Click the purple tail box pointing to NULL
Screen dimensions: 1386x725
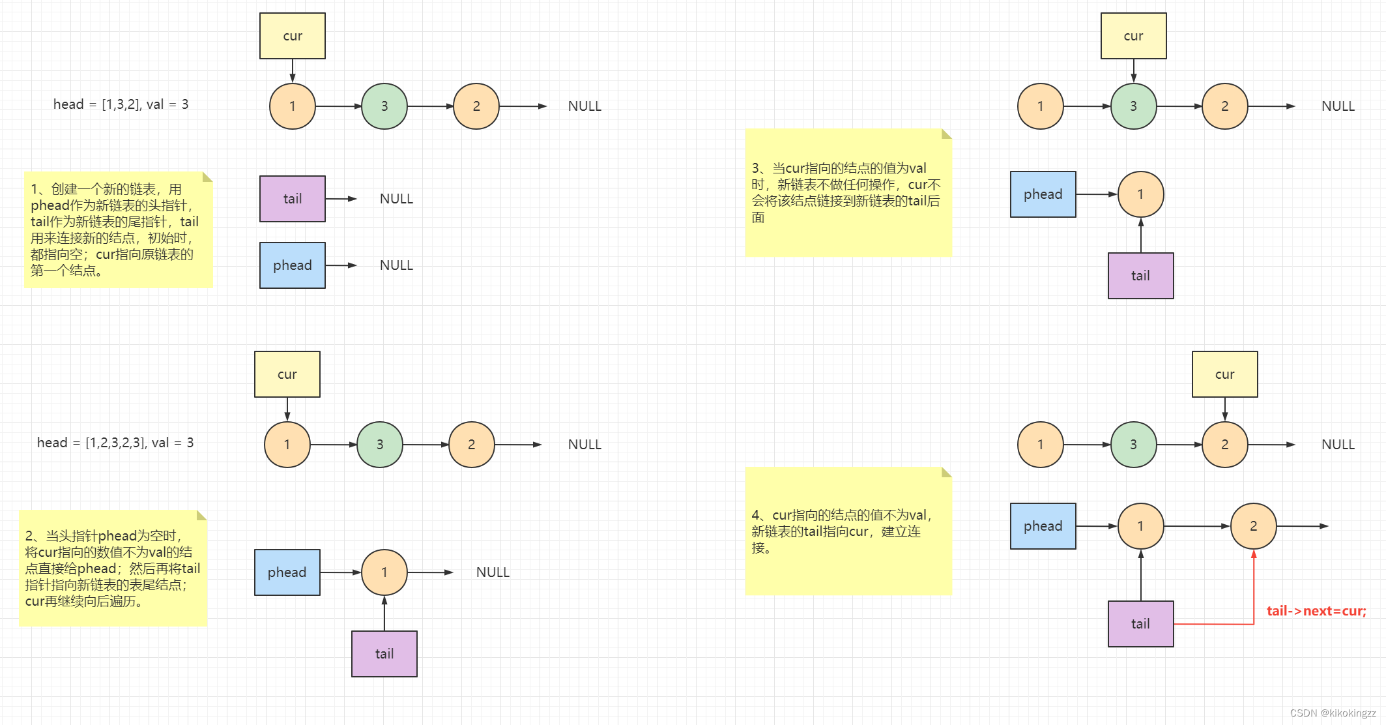(x=292, y=199)
